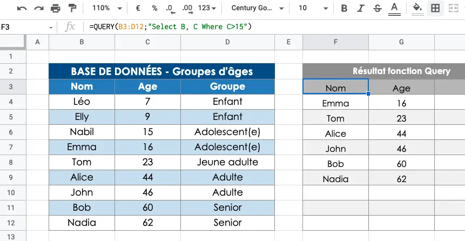Screen dimensions: 465x241
Task: Click the redo arrow icon
Action: pyautogui.click(x=38, y=8)
